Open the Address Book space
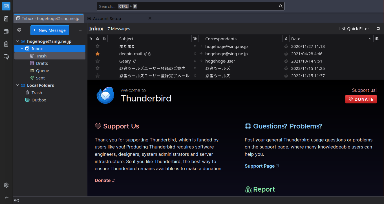The image size is (384, 204). pyautogui.click(x=6, y=19)
